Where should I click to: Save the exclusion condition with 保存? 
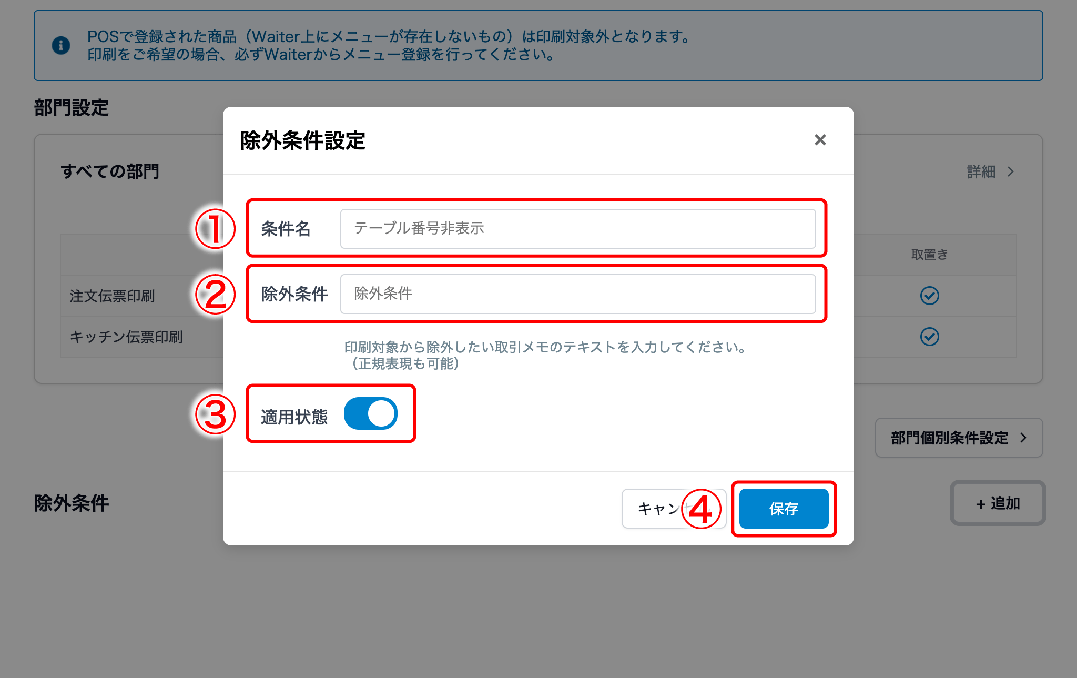pos(784,509)
